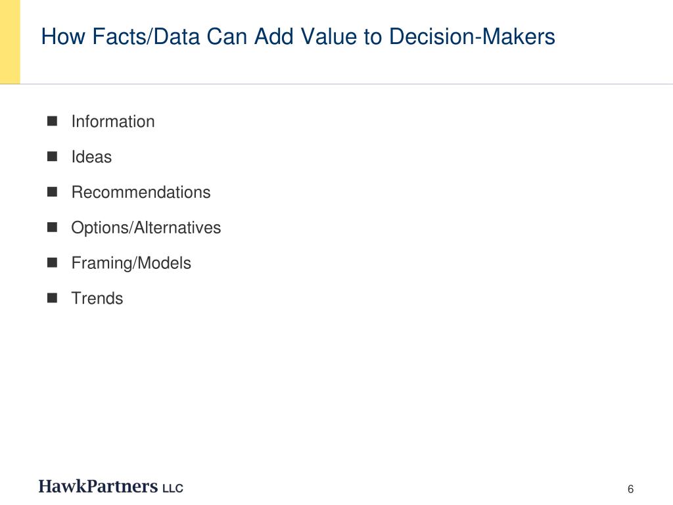Click the Trends bullet text
Image resolution: width=673 pixels, height=505 pixels.
pyautogui.click(x=97, y=298)
